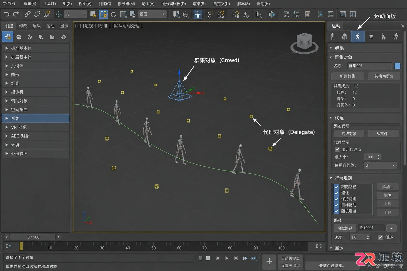Viewport: 407px width, 271px height.
Task: Open the Geometry category sphere icon
Action: pos(19,37)
